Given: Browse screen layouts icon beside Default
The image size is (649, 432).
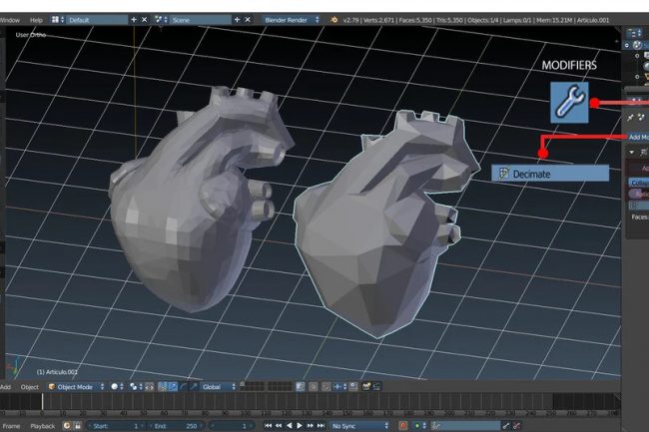Looking at the screenshot, I should tap(58, 19).
